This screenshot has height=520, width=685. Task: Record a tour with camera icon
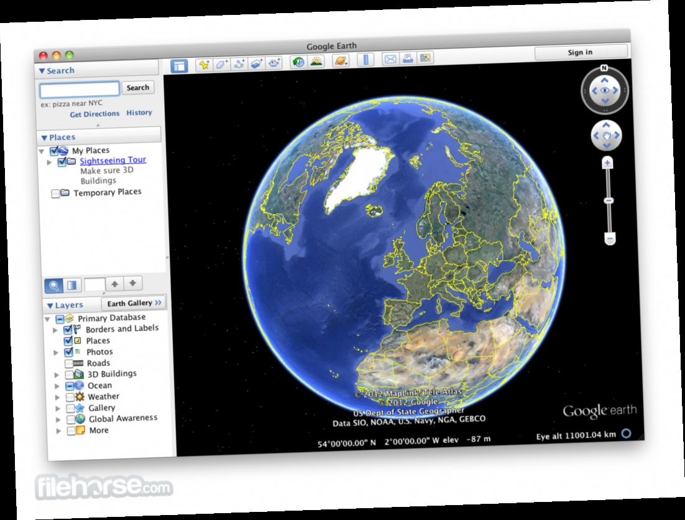[274, 63]
